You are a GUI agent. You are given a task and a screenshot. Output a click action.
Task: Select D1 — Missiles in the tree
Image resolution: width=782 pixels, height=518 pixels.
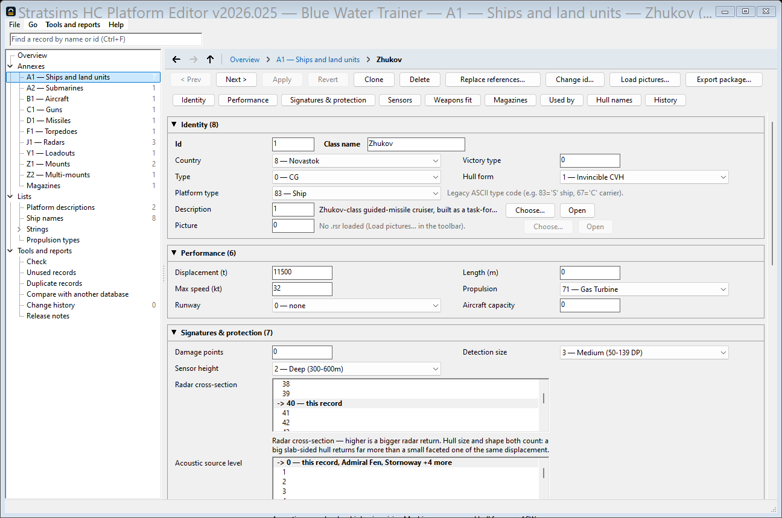48,121
